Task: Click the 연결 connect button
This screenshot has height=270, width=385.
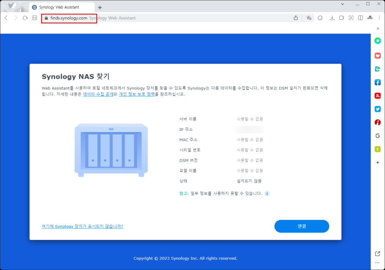Action: (x=302, y=226)
